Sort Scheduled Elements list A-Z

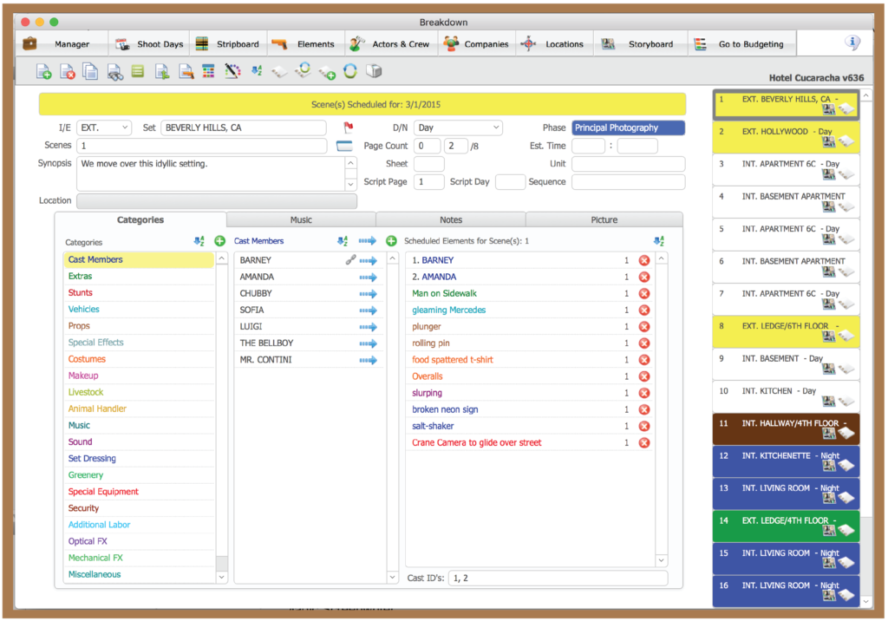tap(659, 241)
